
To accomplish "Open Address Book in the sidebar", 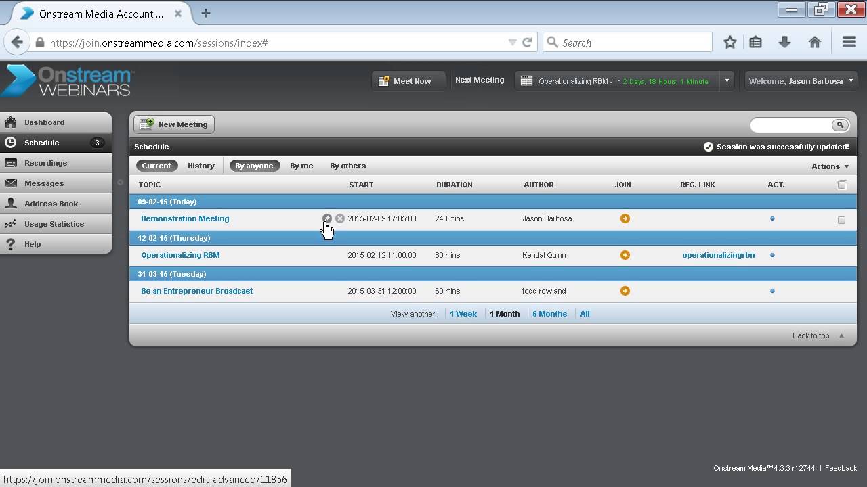I will pyautogui.click(x=56, y=204).
